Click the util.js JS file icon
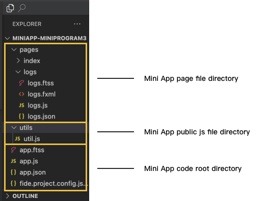This screenshot has width=269, height=201. pos(17,138)
